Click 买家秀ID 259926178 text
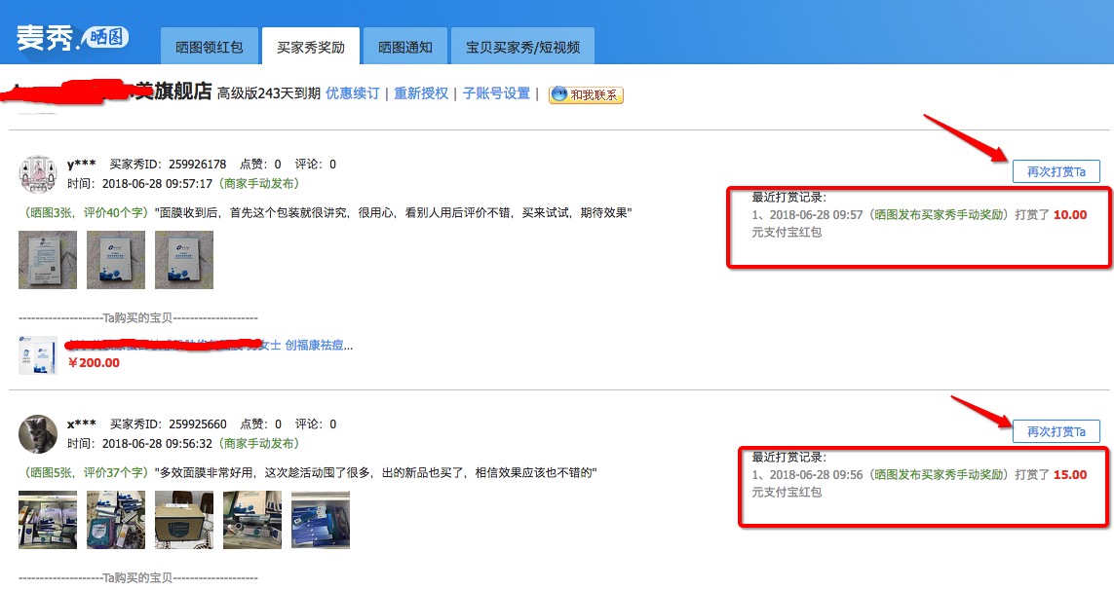 click(168, 164)
